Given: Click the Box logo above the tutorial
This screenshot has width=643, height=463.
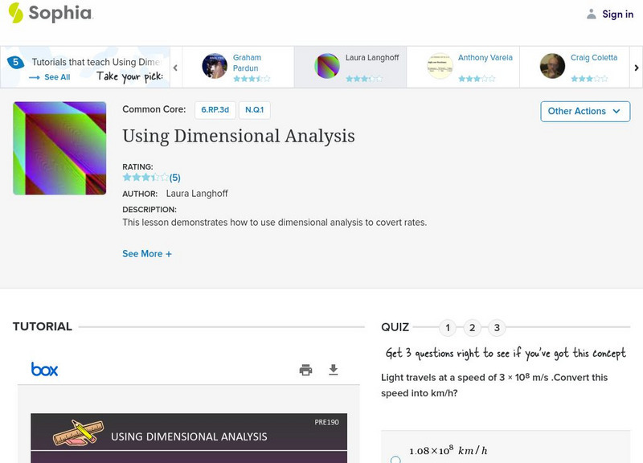Looking at the screenshot, I should coord(43,370).
